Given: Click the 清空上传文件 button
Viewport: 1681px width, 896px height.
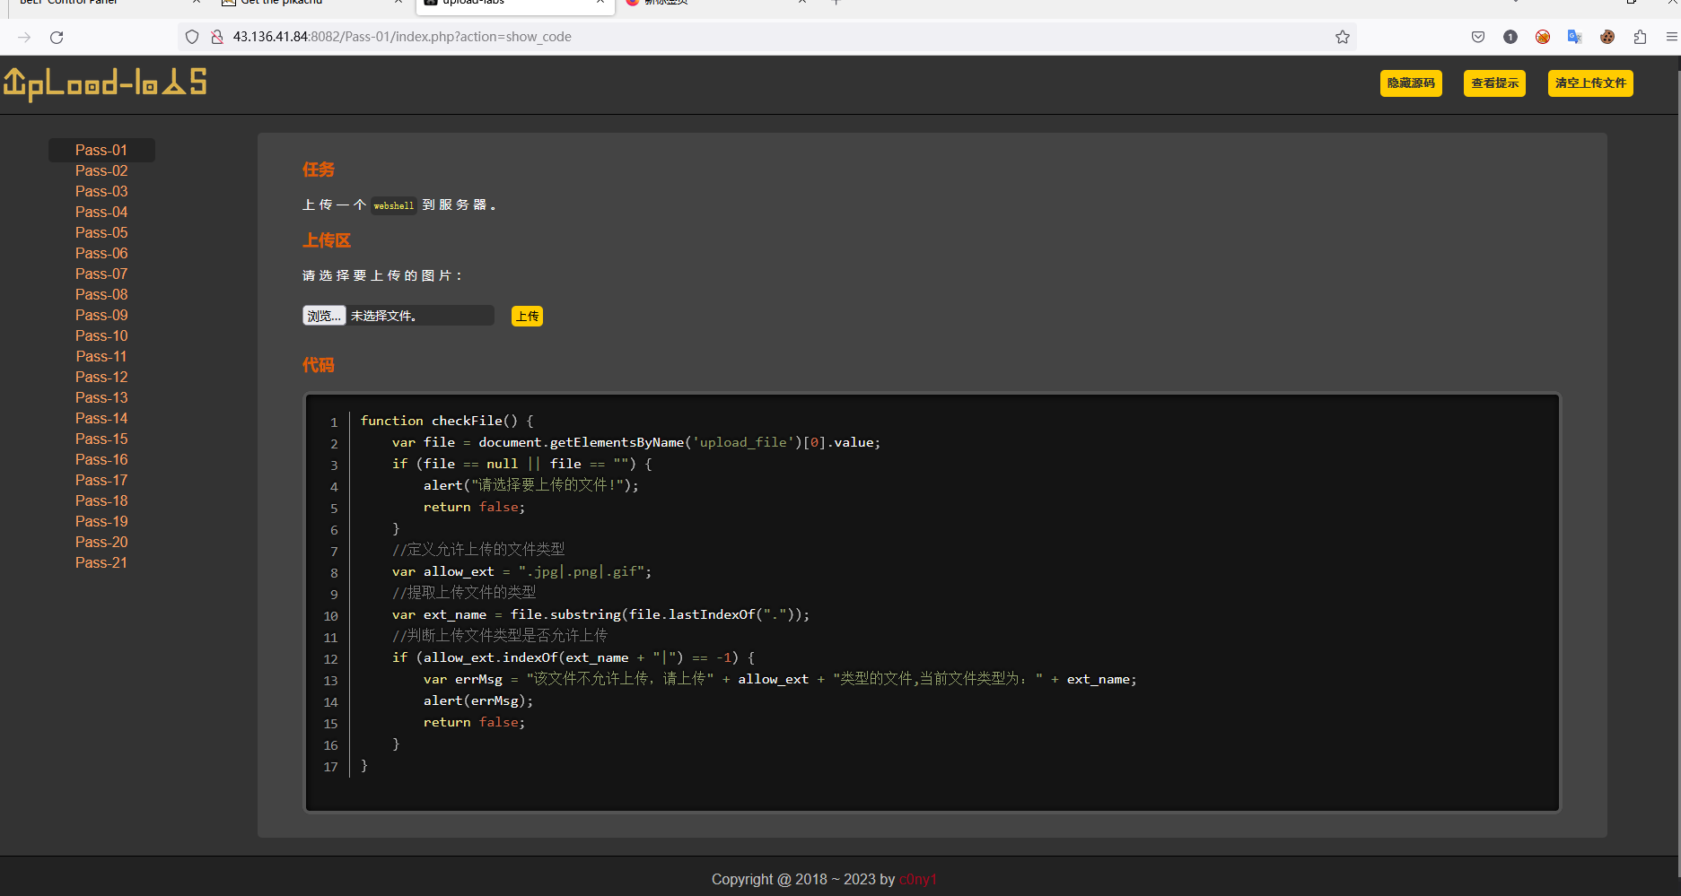Looking at the screenshot, I should [x=1590, y=83].
